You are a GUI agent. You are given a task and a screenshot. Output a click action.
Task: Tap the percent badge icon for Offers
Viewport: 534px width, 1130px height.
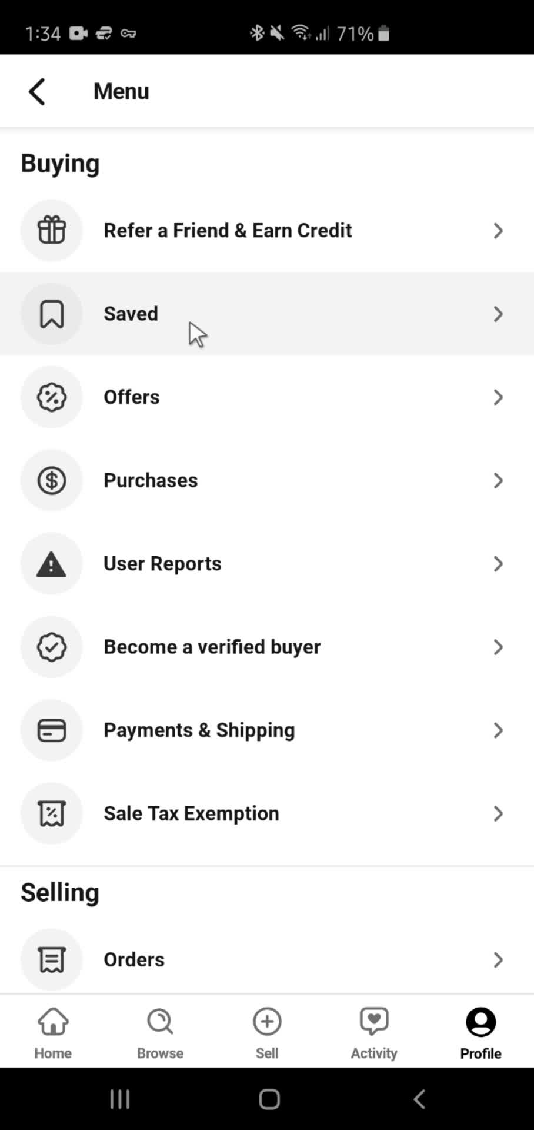[x=52, y=397]
